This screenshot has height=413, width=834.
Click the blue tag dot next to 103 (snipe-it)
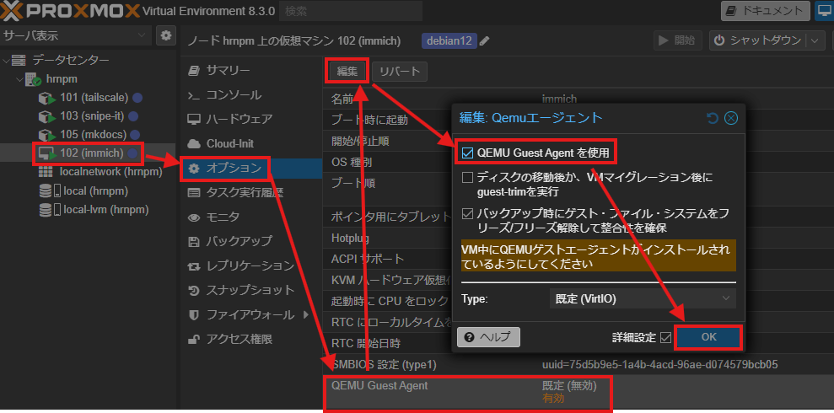tap(133, 115)
